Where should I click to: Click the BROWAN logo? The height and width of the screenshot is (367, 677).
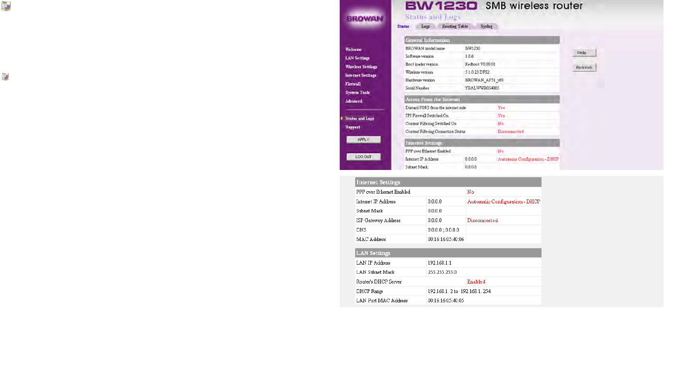click(x=365, y=19)
